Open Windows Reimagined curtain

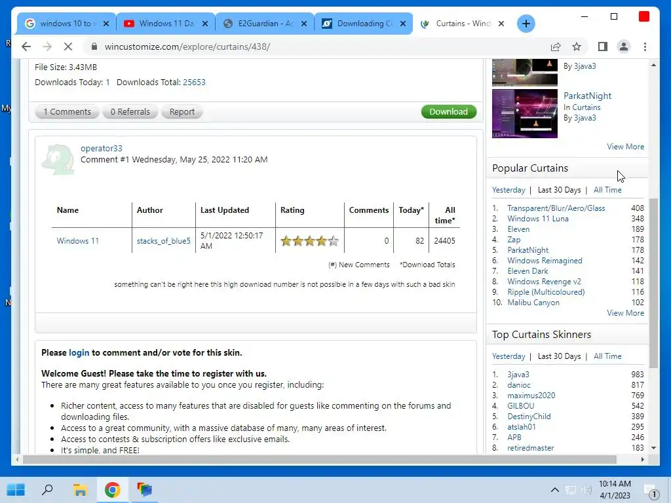click(x=545, y=261)
